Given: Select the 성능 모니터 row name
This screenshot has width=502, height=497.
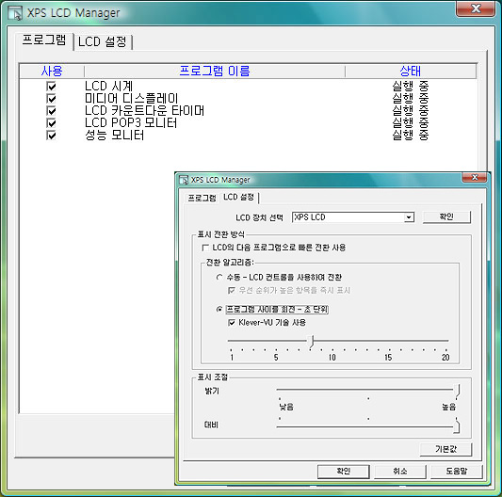Looking at the screenshot, I should coord(114,135).
